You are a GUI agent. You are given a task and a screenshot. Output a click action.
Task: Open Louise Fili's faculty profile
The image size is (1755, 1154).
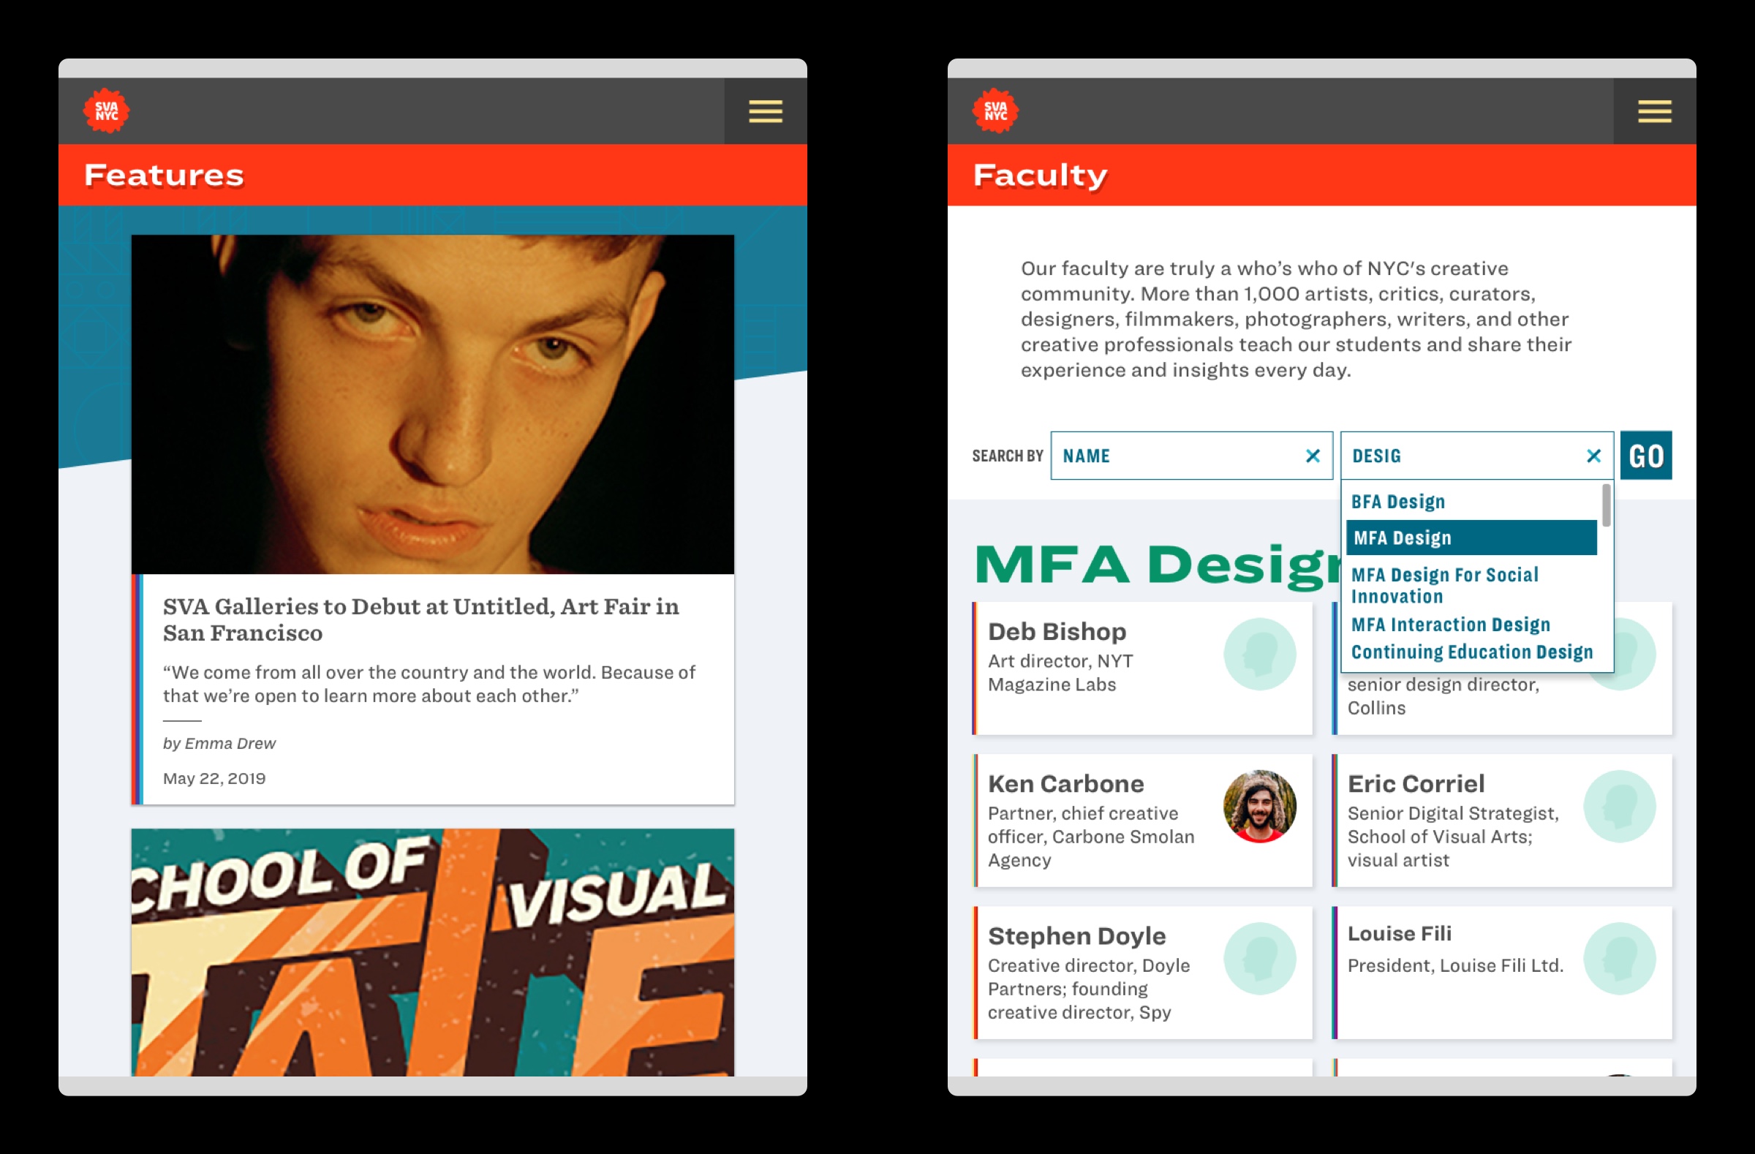pyautogui.click(x=1503, y=973)
